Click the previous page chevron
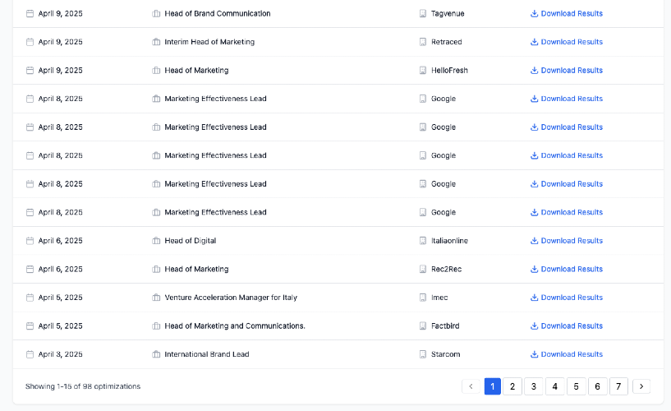 471,386
